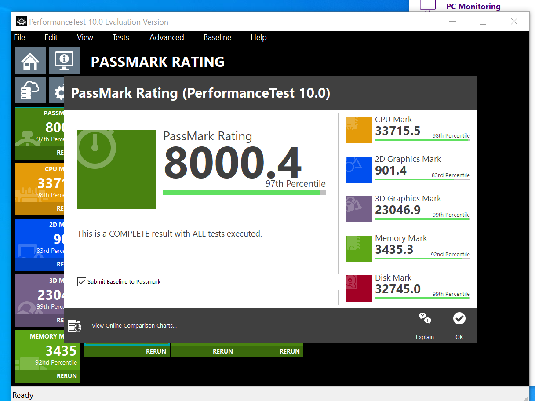Open the Tests menu

pyautogui.click(x=120, y=37)
